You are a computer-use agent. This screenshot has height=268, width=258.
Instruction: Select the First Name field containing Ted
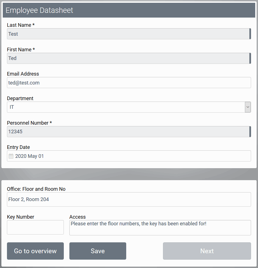click(128, 58)
